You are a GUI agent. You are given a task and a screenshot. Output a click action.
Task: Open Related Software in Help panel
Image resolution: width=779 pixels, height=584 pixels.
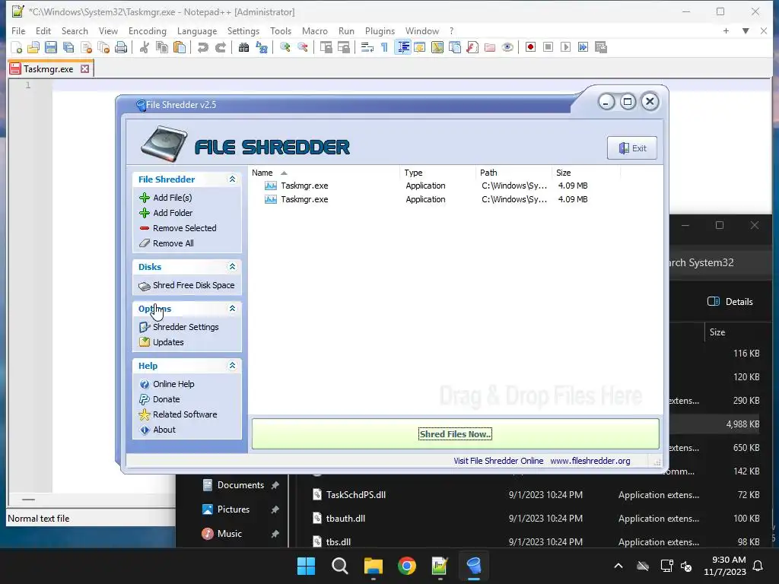coord(178,414)
